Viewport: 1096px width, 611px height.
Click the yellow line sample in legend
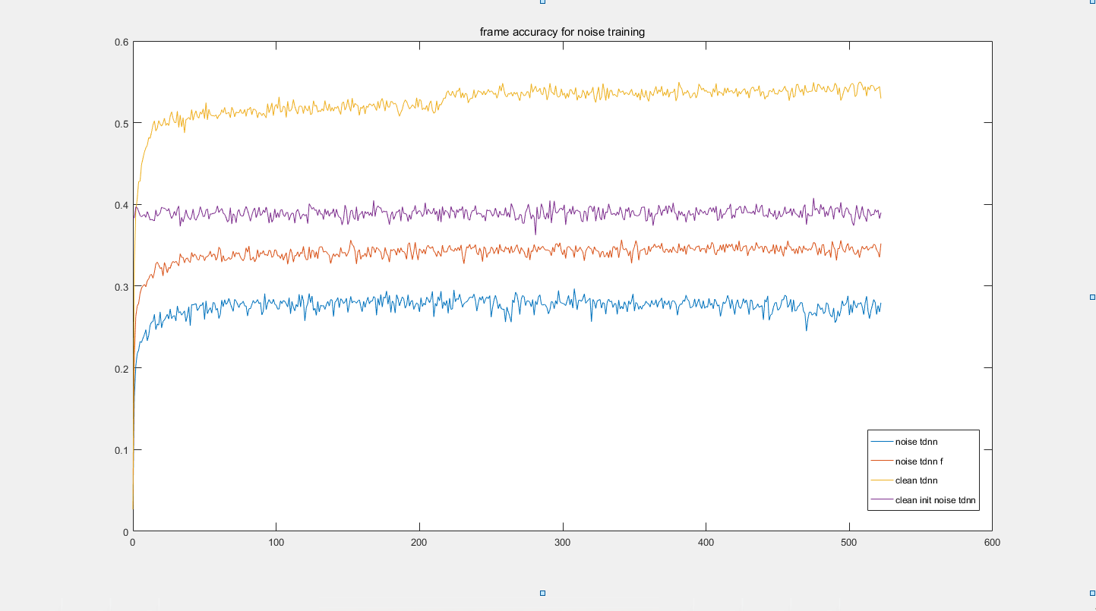tap(882, 480)
